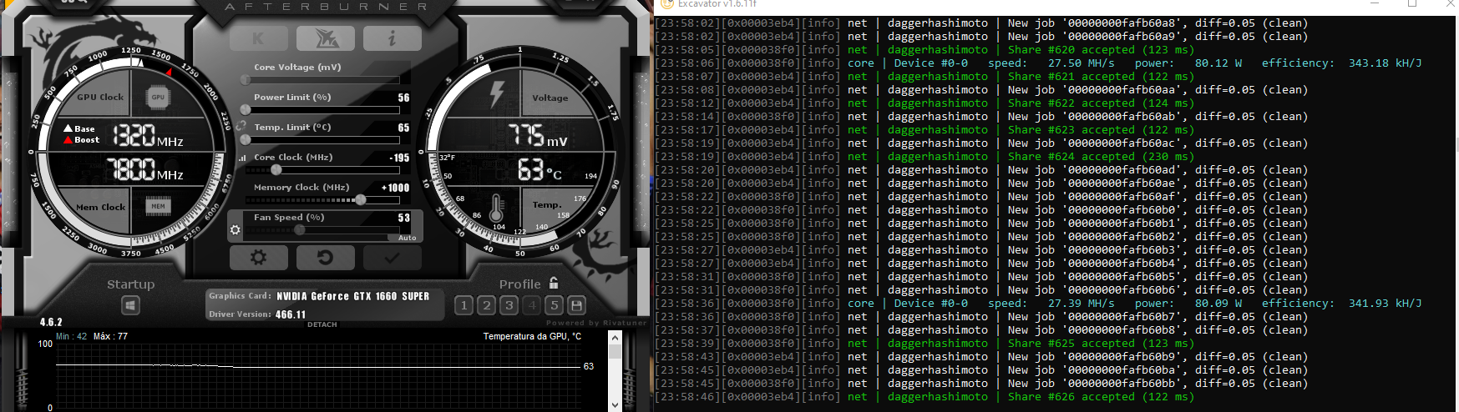Click DETACH below the graphics card info
Viewport: 1459px width, 412px height.
tap(322, 324)
